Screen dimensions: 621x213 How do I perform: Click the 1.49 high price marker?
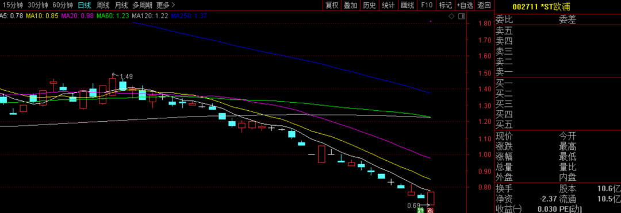coord(126,76)
